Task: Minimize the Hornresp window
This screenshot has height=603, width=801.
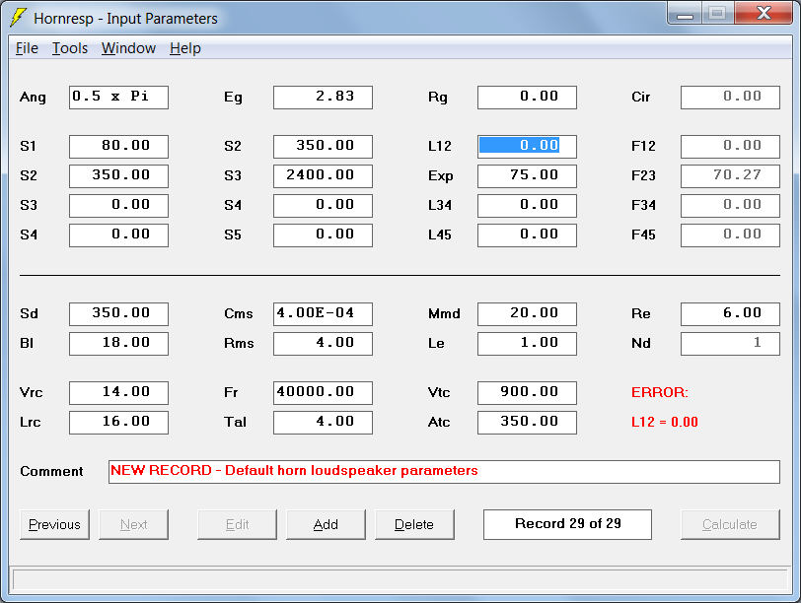Action: [685, 13]
